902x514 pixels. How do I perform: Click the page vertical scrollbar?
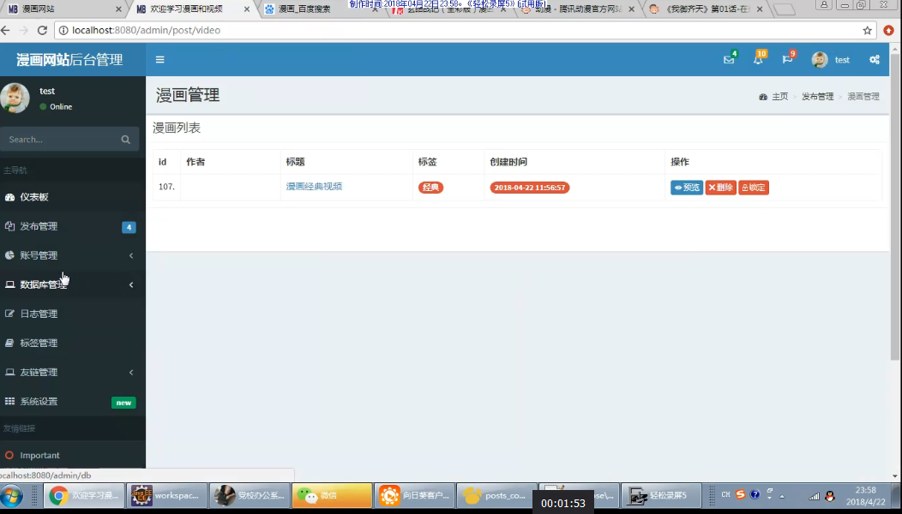tap(894, 207)
